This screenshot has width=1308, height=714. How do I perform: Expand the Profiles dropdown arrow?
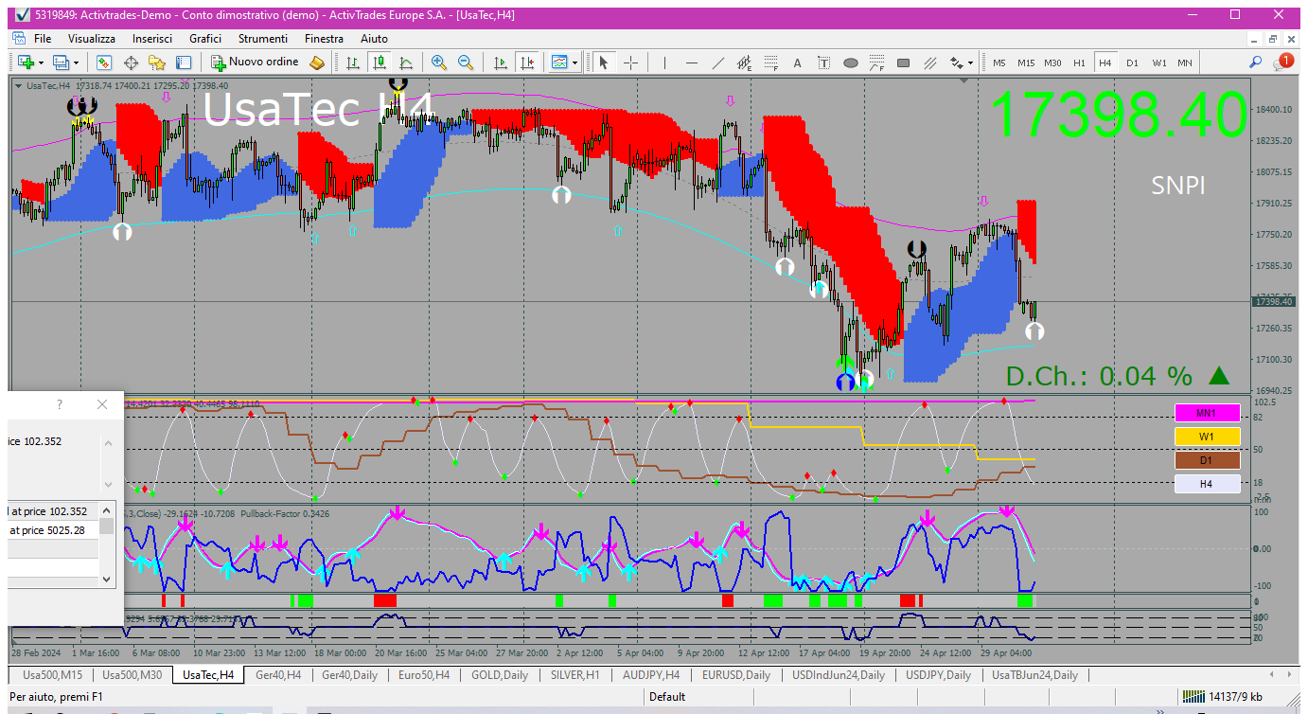[x=77, y=62]
